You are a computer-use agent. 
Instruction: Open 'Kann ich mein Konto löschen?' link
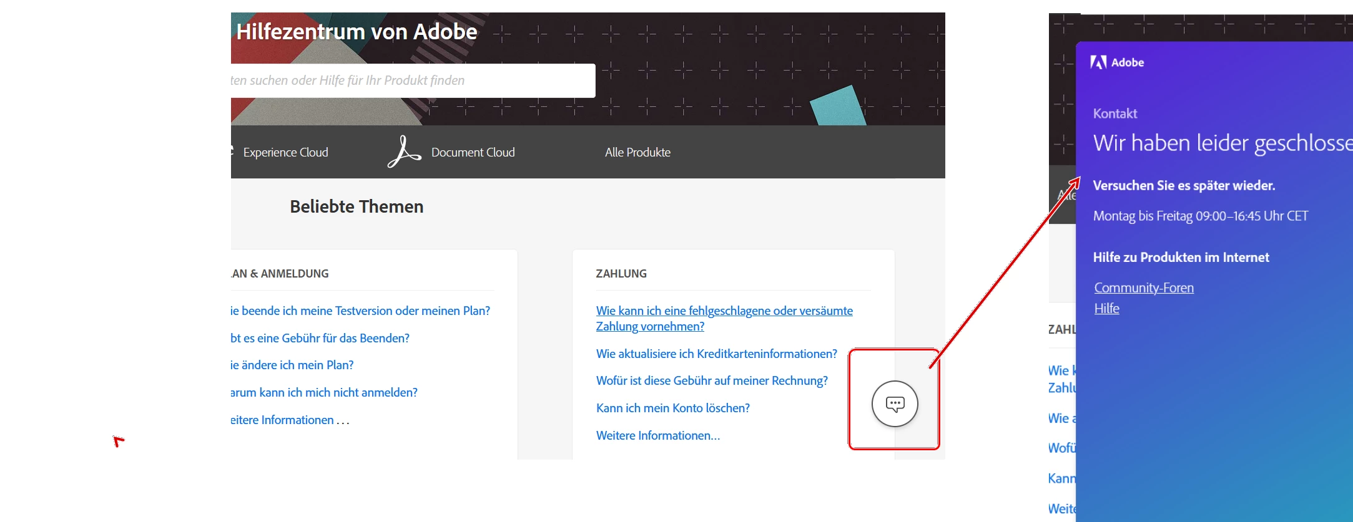tap(673, 408)
